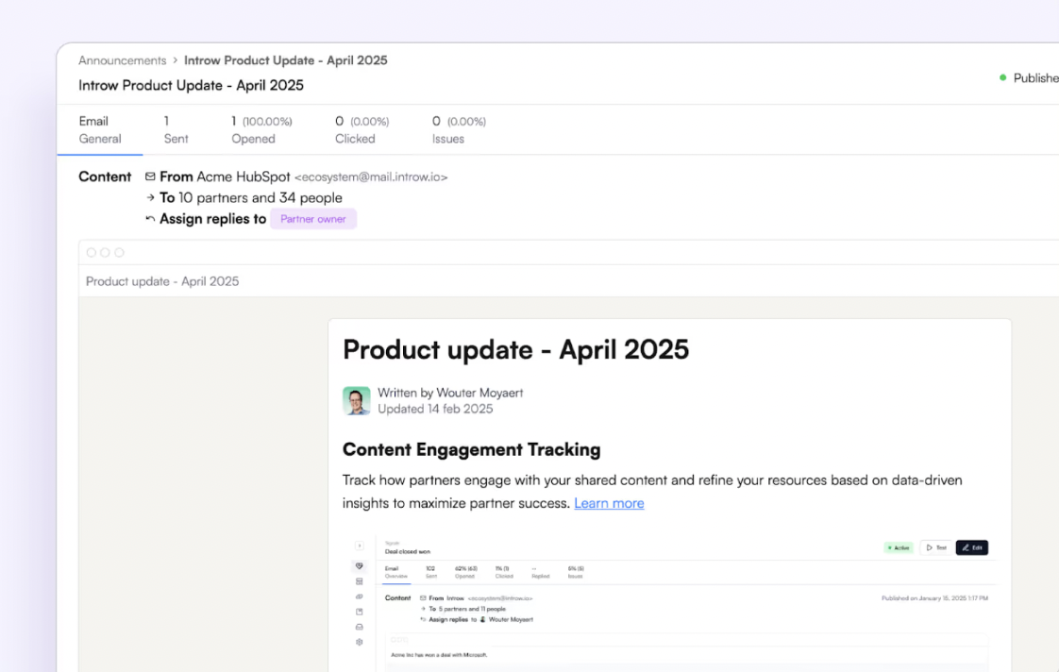Open the Learn more link
The width and height of the screenshot is (1059, 672).
point(609,503)
